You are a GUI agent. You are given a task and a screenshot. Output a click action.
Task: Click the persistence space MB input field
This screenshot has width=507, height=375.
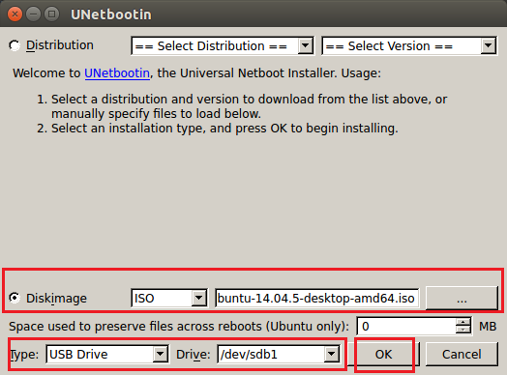point(406,327)
